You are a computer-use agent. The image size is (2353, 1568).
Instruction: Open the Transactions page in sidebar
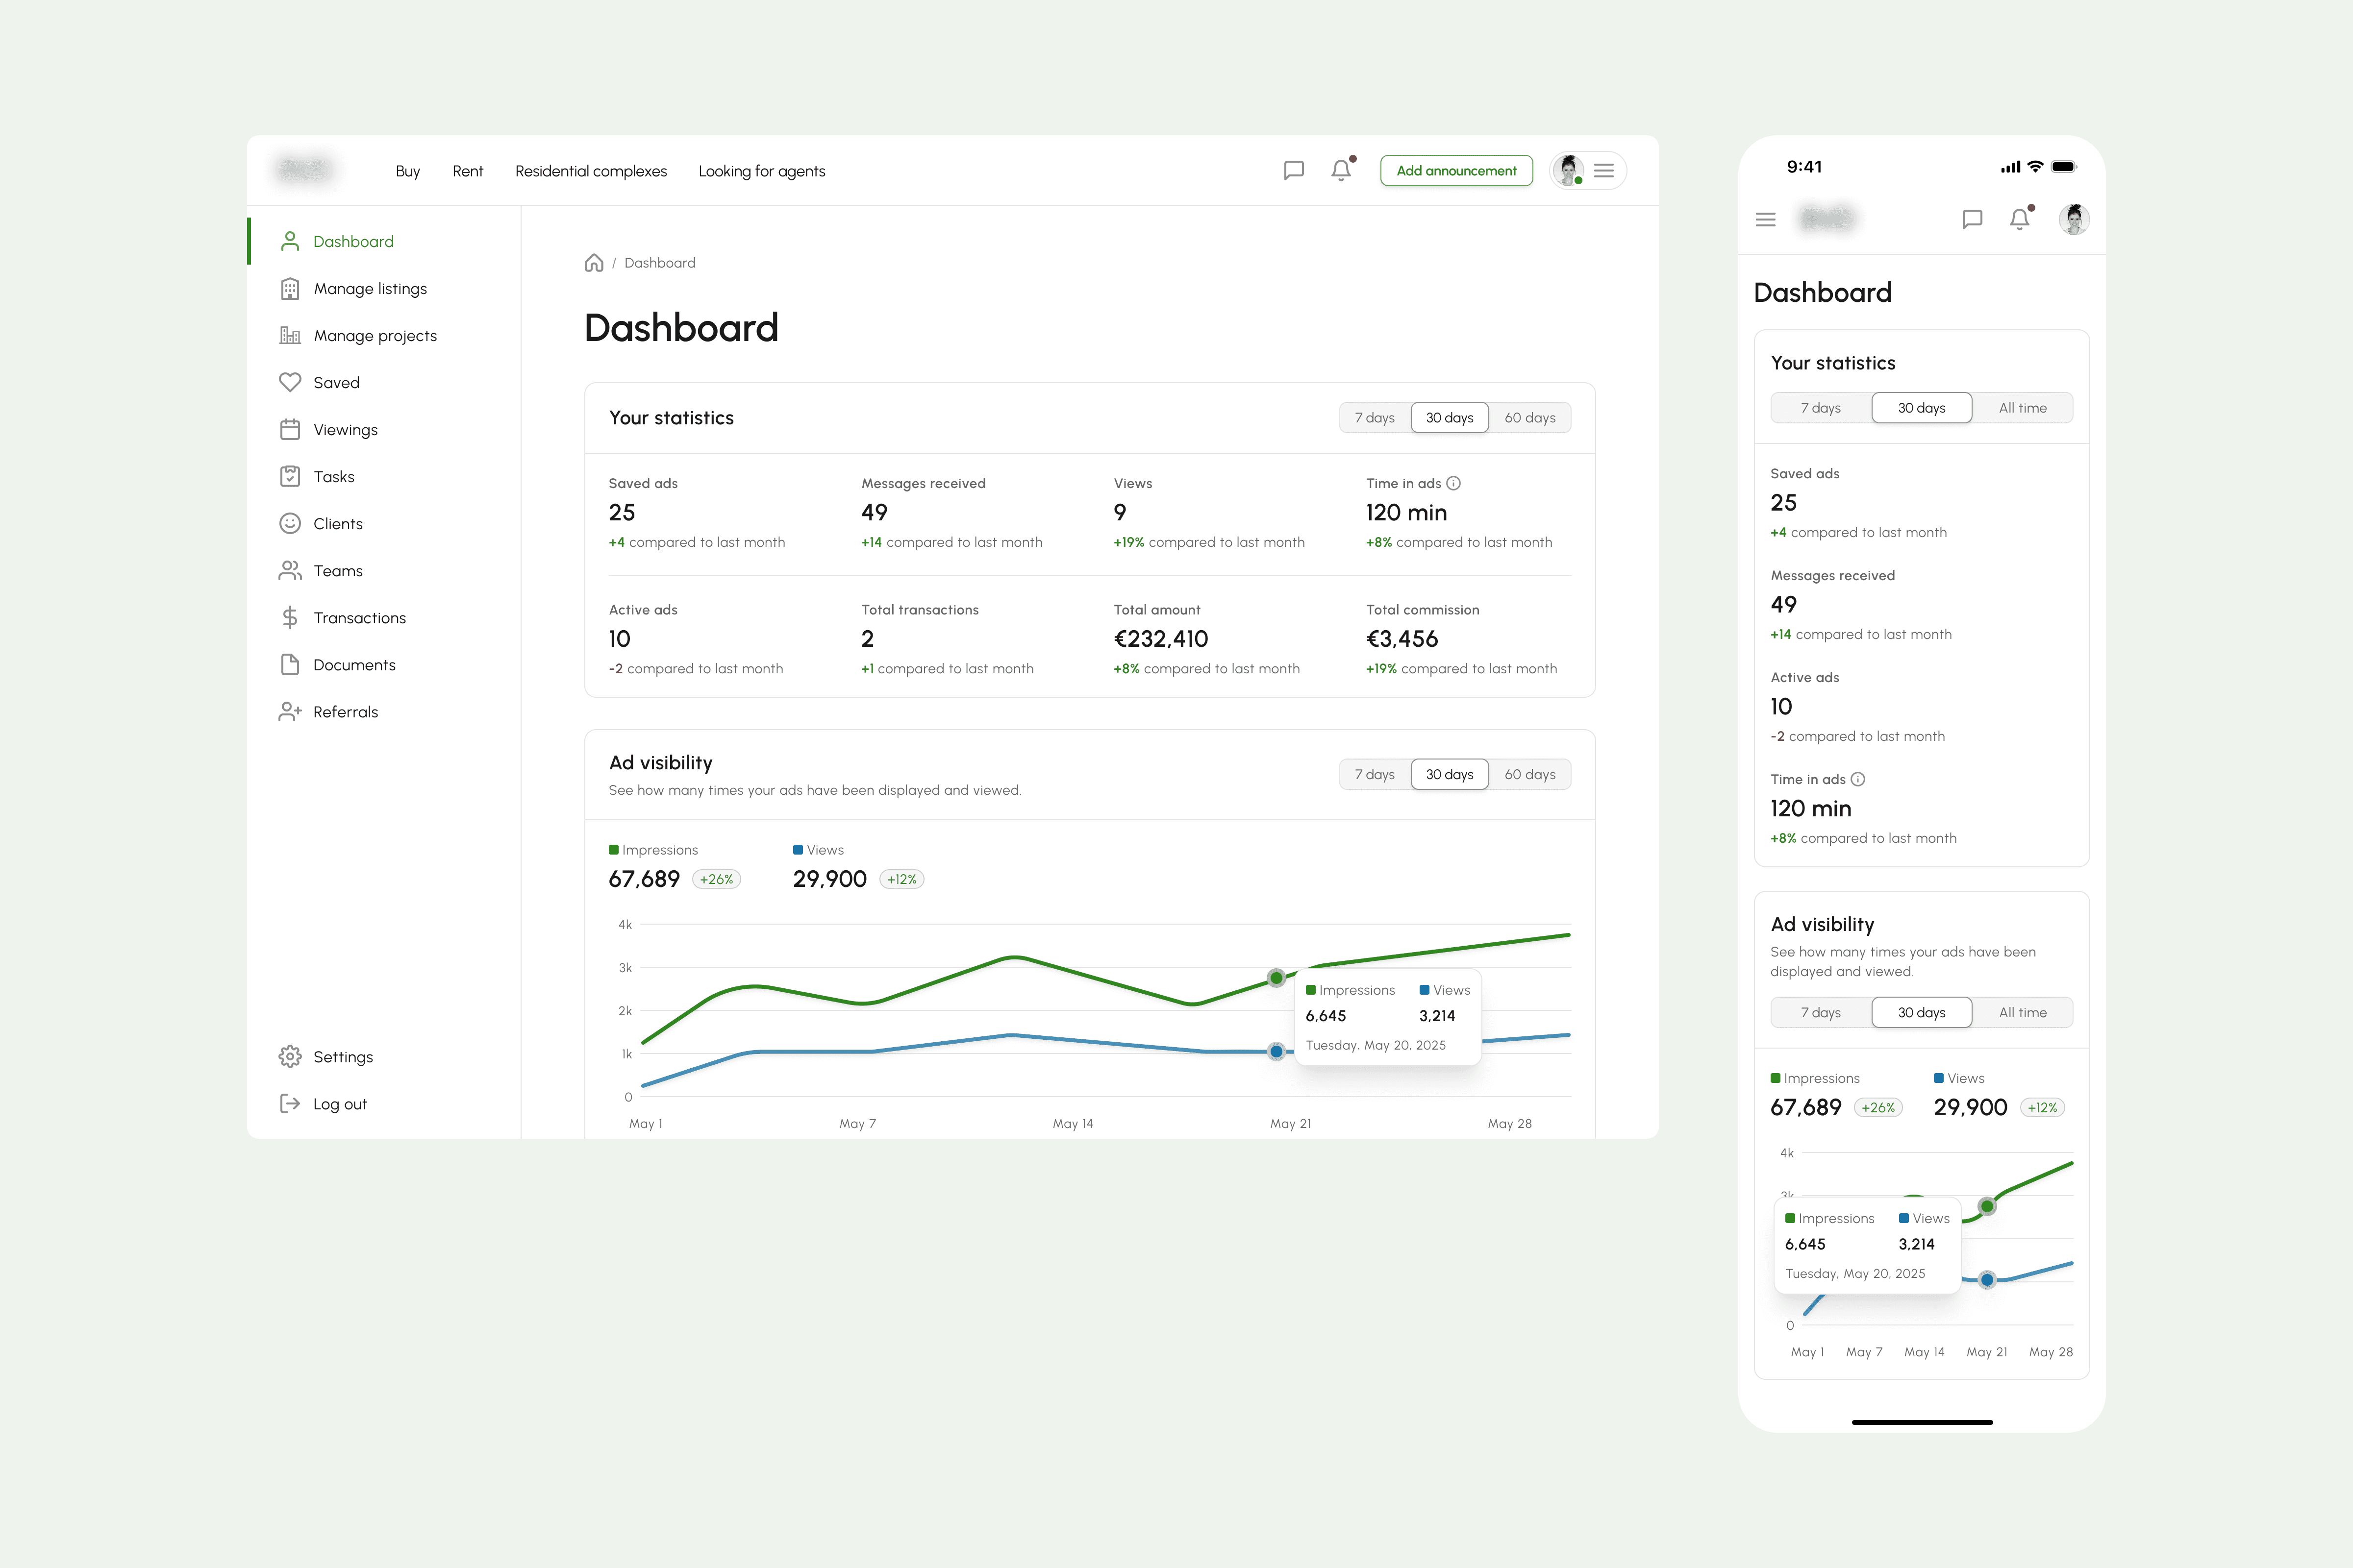click(359, 618)
